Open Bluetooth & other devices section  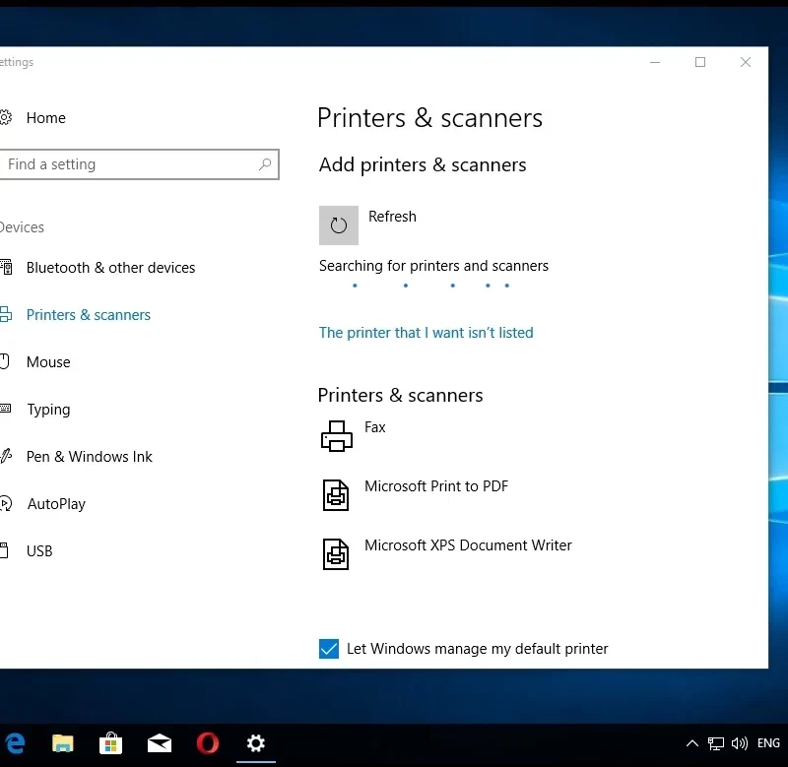pyautogui.click(x=110, y=268)
